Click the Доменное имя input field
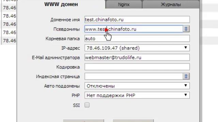This screenshot has width=218, height=122. tap(137, 20)
